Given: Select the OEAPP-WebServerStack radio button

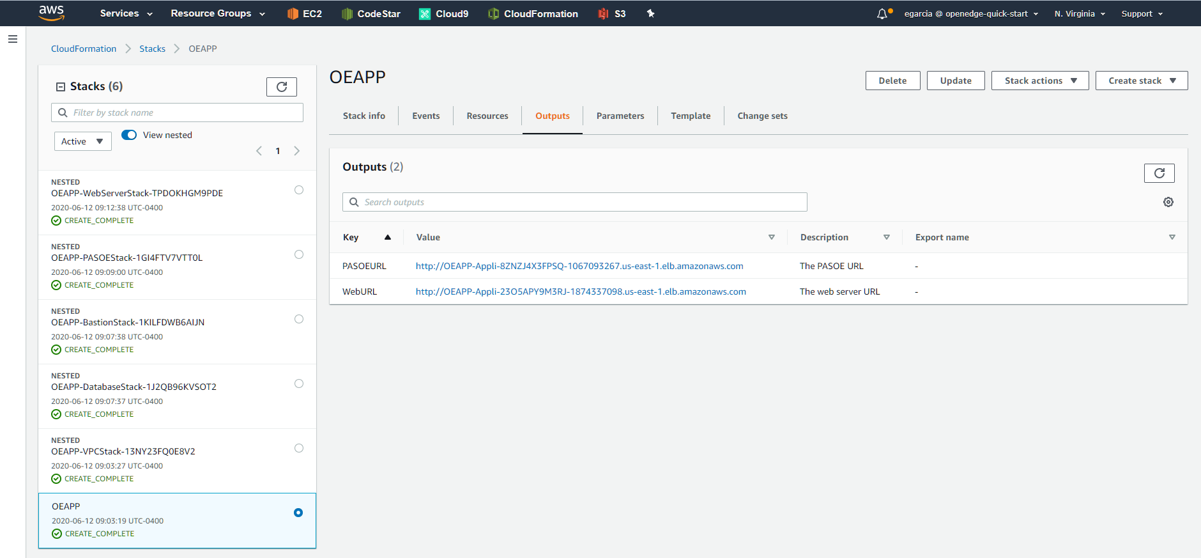Looking at the screenshot, I should tap(299, 190).
